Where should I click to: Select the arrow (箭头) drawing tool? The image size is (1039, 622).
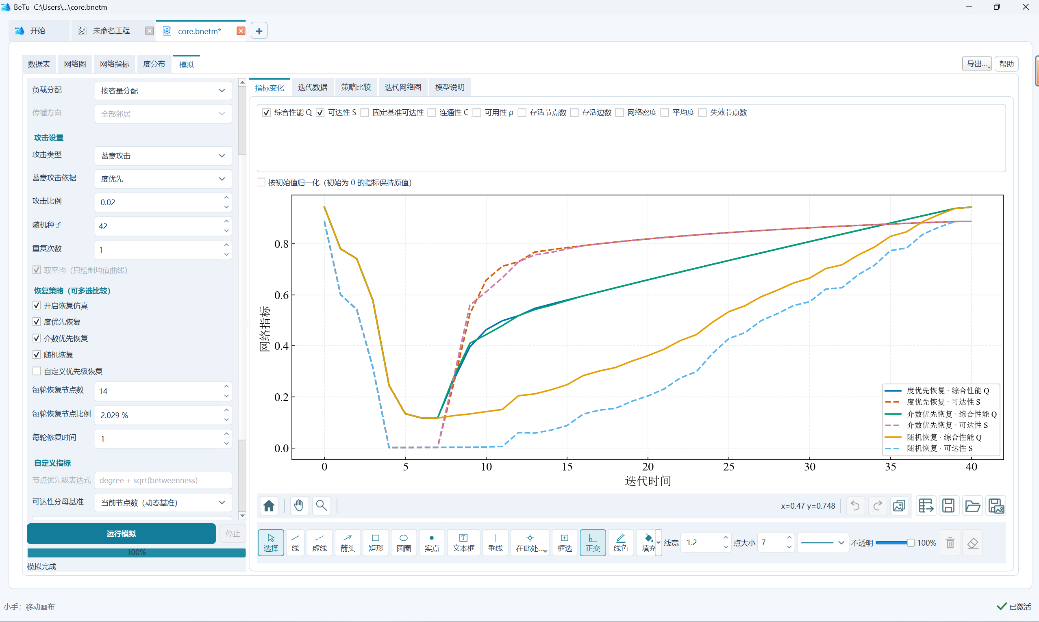347,543
